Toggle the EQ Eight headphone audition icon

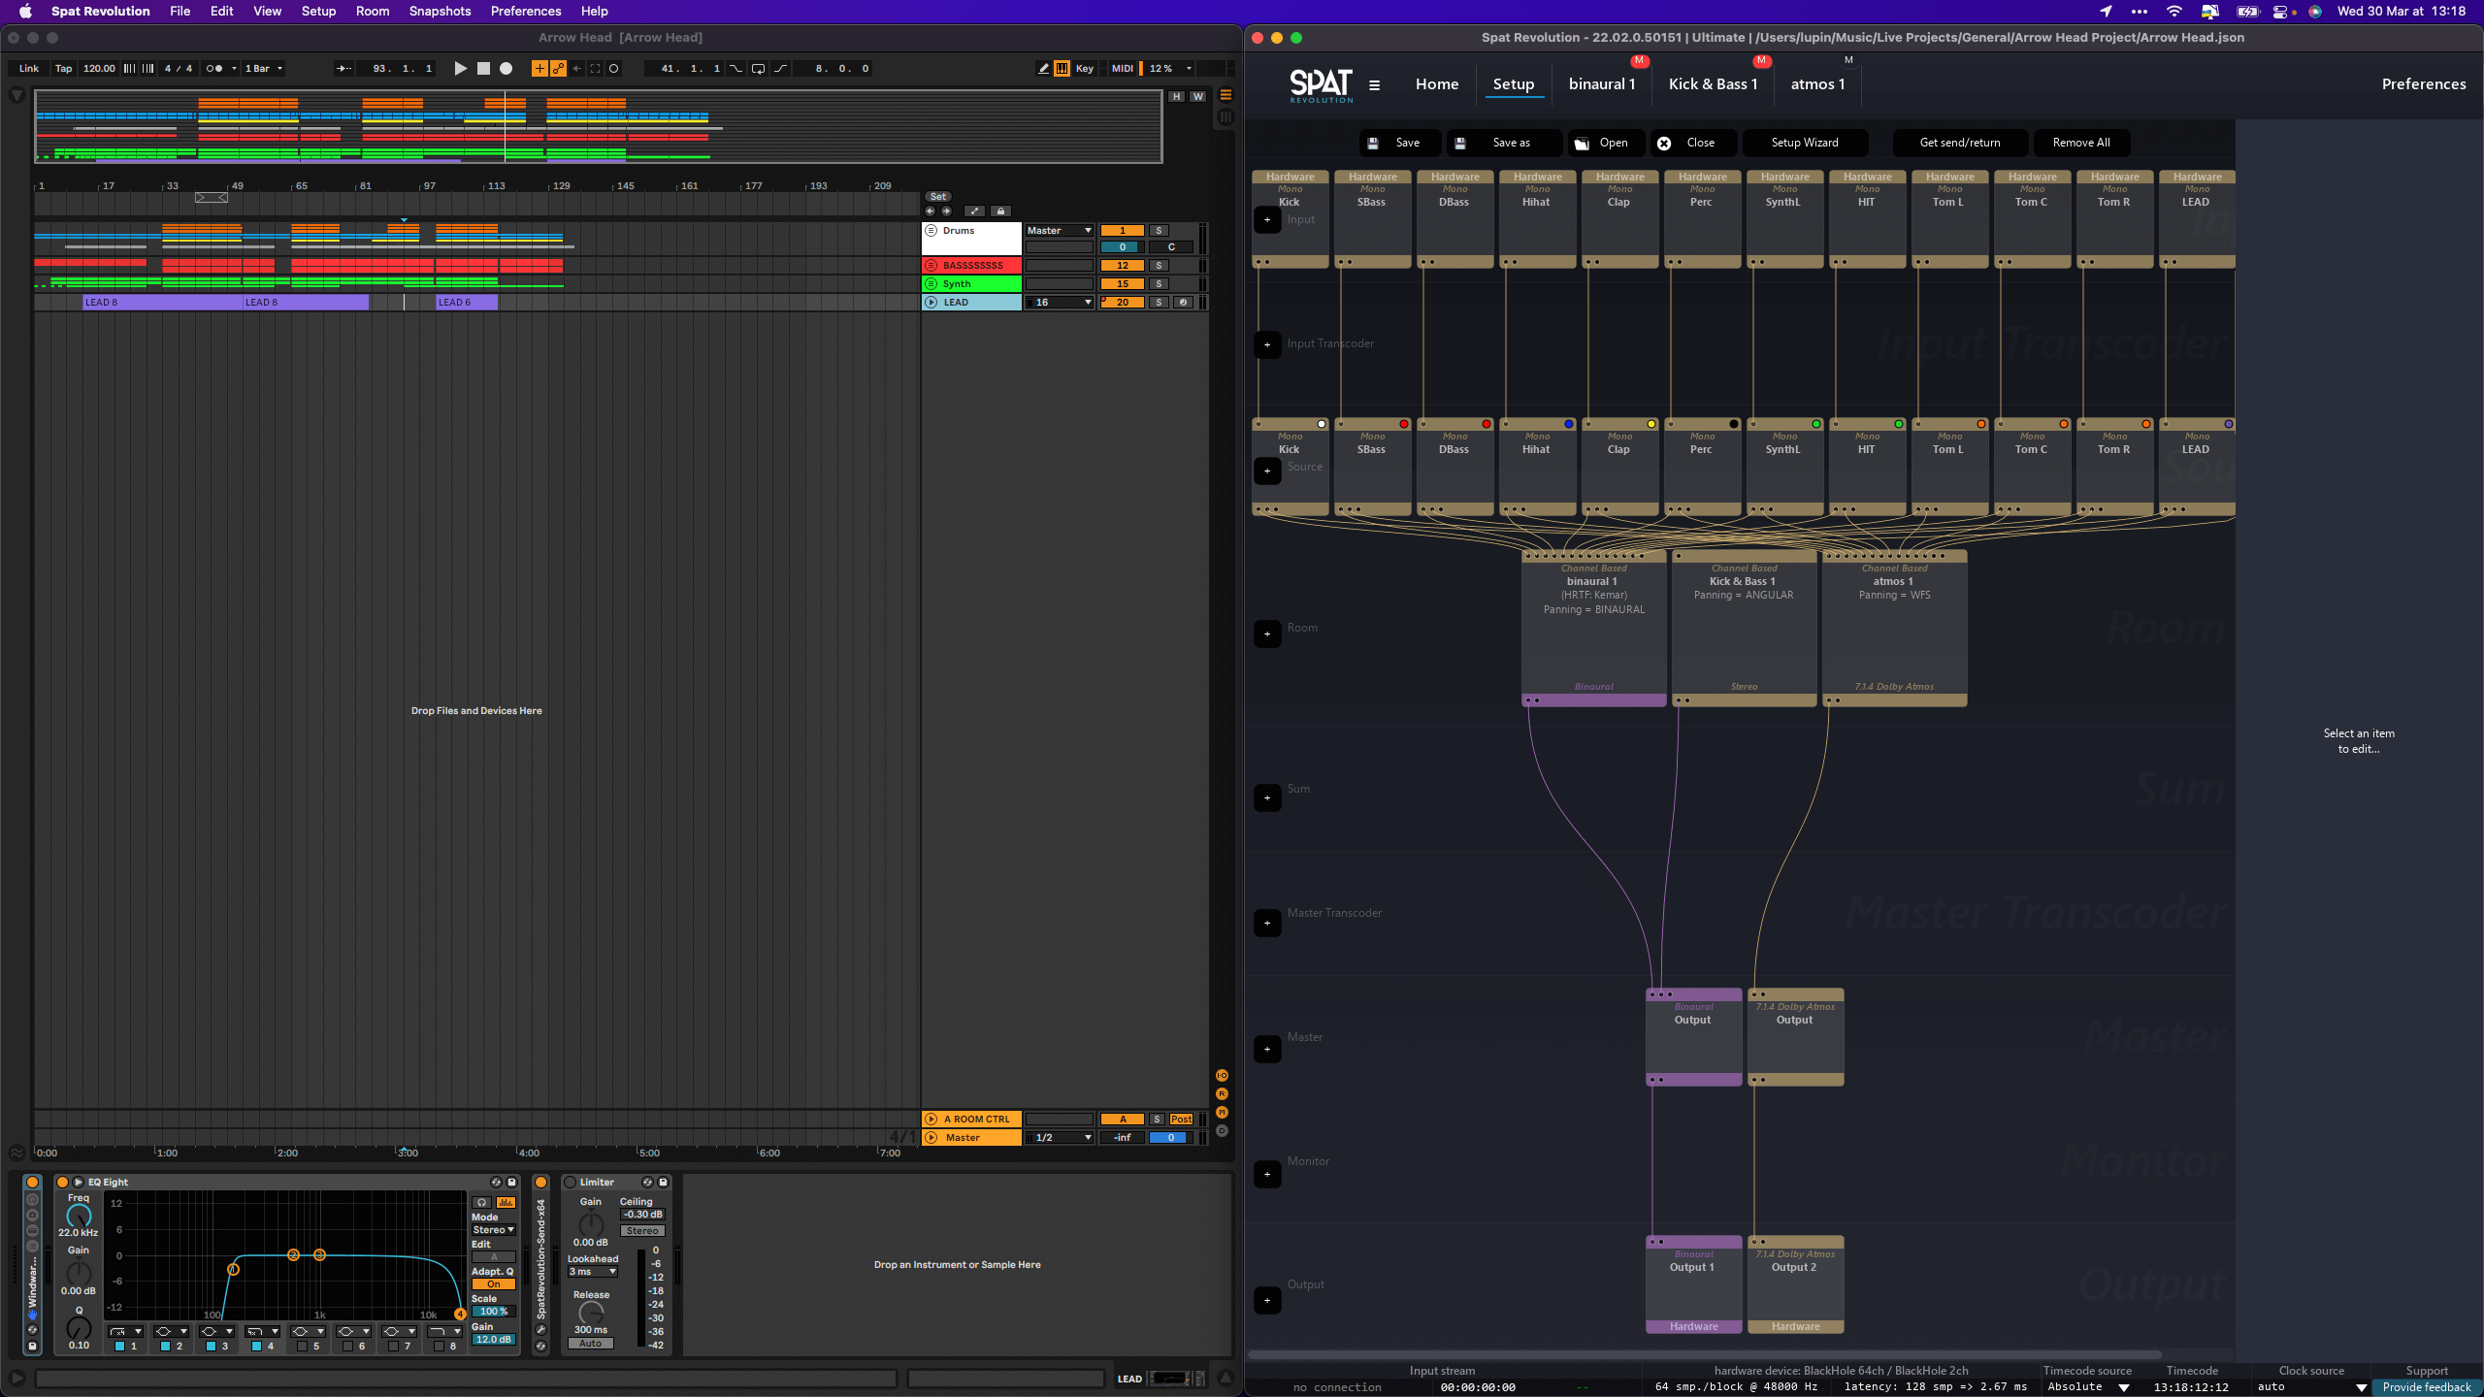point(481,1202)
